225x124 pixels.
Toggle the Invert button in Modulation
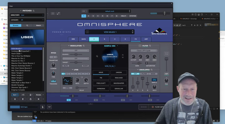pos(85,66)
